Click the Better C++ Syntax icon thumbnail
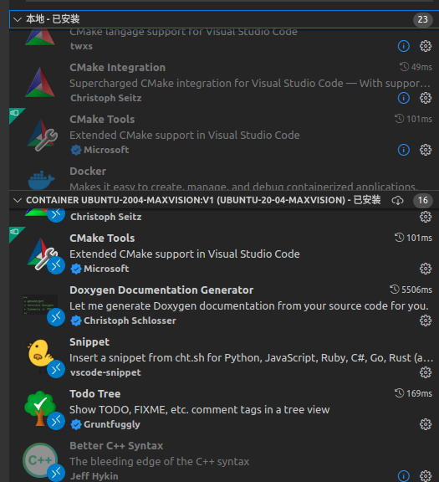Screen dimensions: 439x482 click(40, 460)
